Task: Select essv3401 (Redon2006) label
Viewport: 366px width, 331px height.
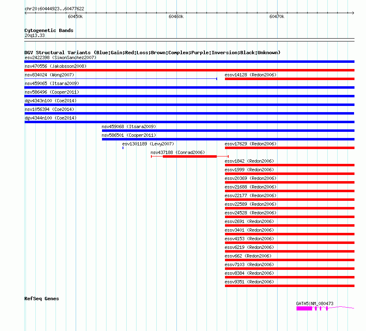Action: point(249,230)
